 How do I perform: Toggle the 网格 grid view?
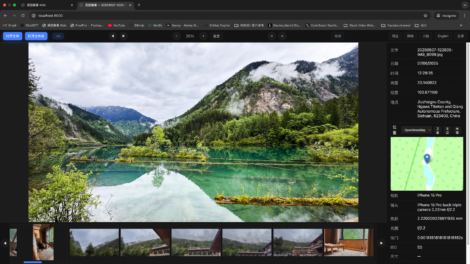[x=410, y=36]
